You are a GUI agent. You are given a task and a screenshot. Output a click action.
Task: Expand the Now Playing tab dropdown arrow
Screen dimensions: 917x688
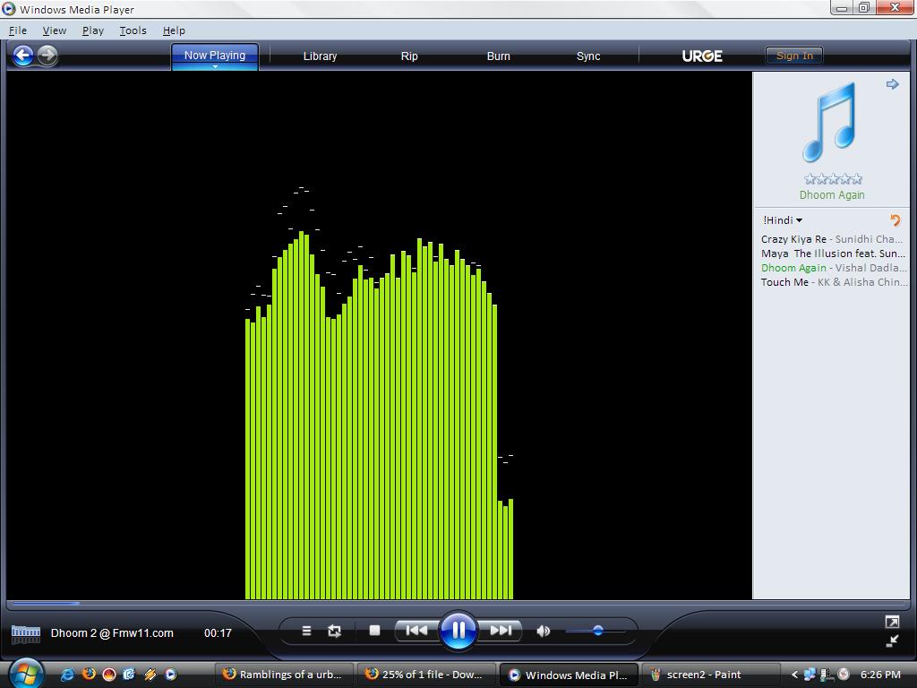coord(215,66)
